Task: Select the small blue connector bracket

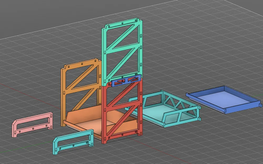Action: point(126,81)
